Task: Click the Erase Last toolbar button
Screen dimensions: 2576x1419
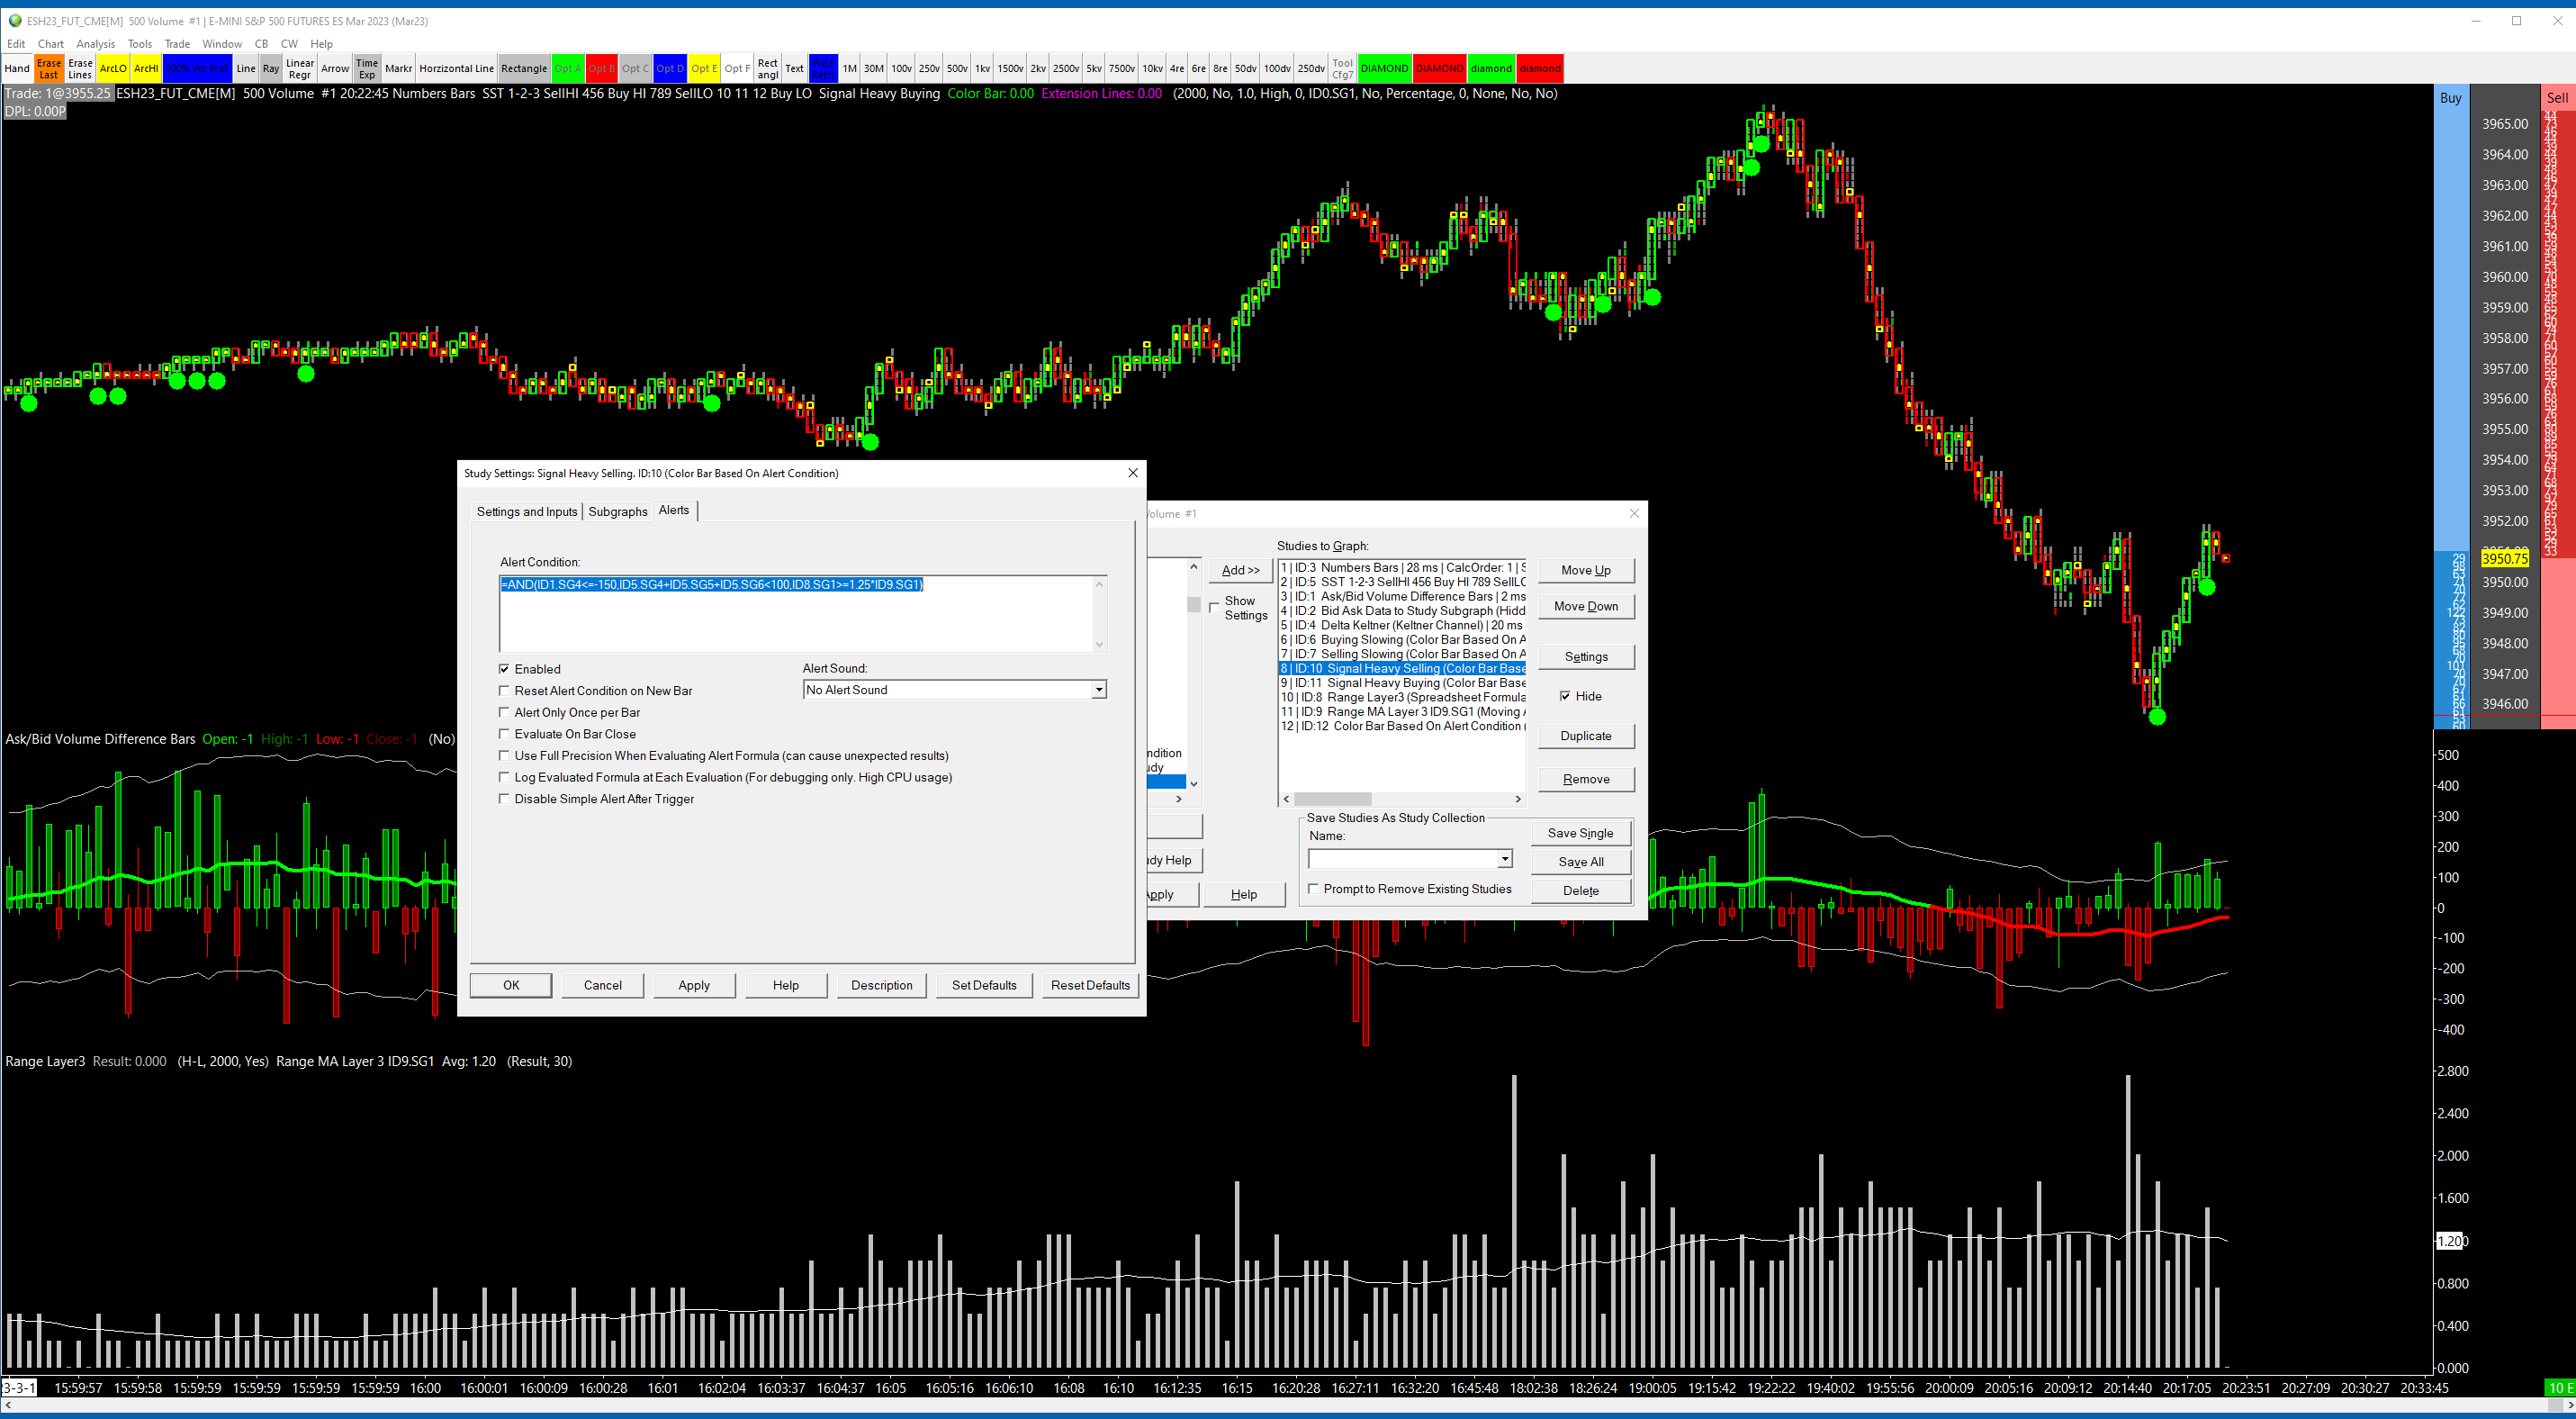Action: 48,69
